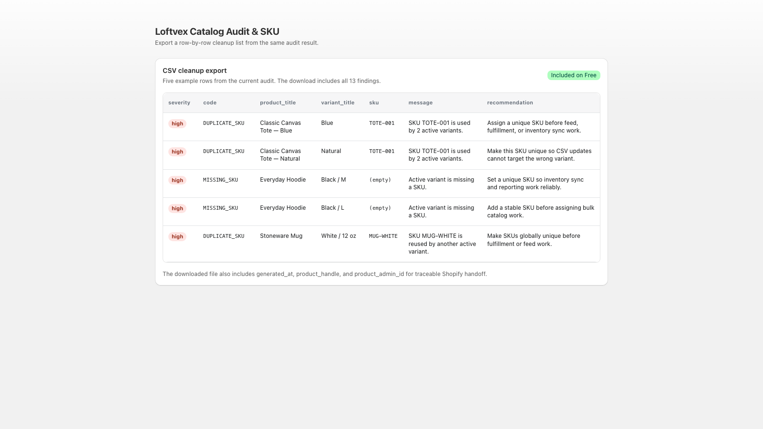Click the Loftvex Catalog Audit & SKU title

217,31
